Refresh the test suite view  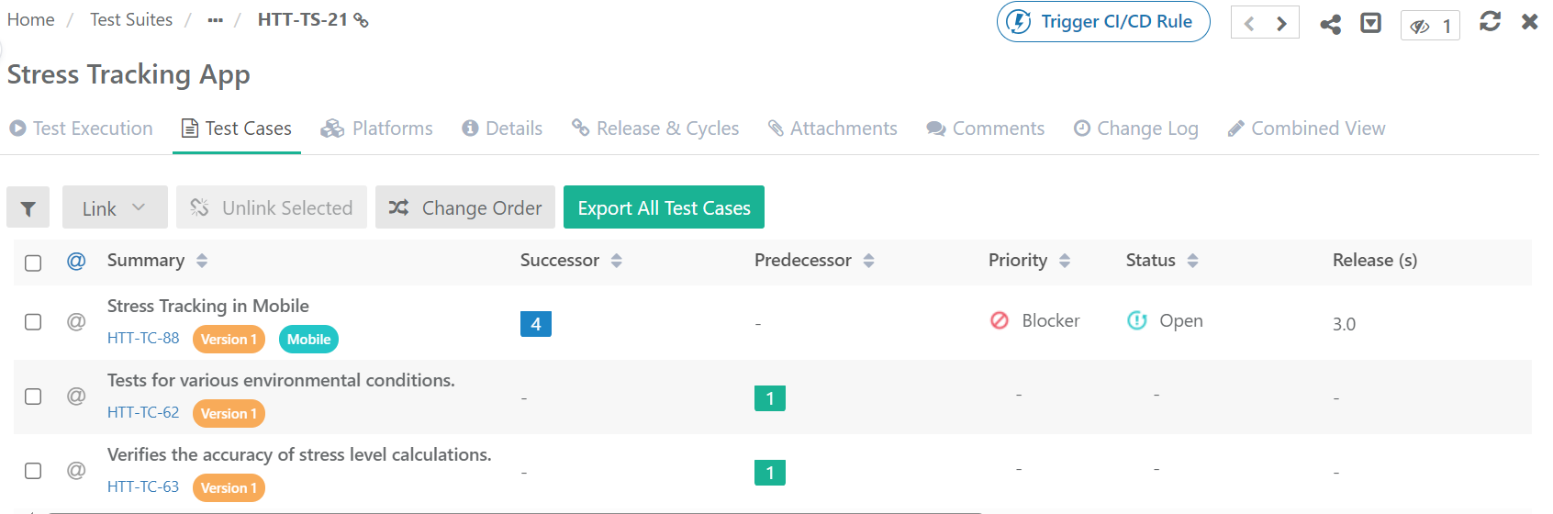pos(1490,21)
